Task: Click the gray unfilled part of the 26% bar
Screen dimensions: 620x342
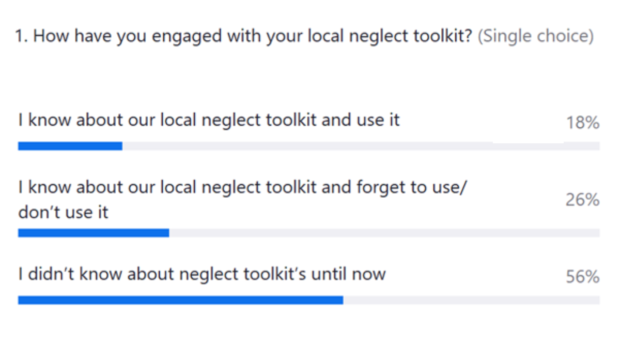Action: tap(384, 233)
